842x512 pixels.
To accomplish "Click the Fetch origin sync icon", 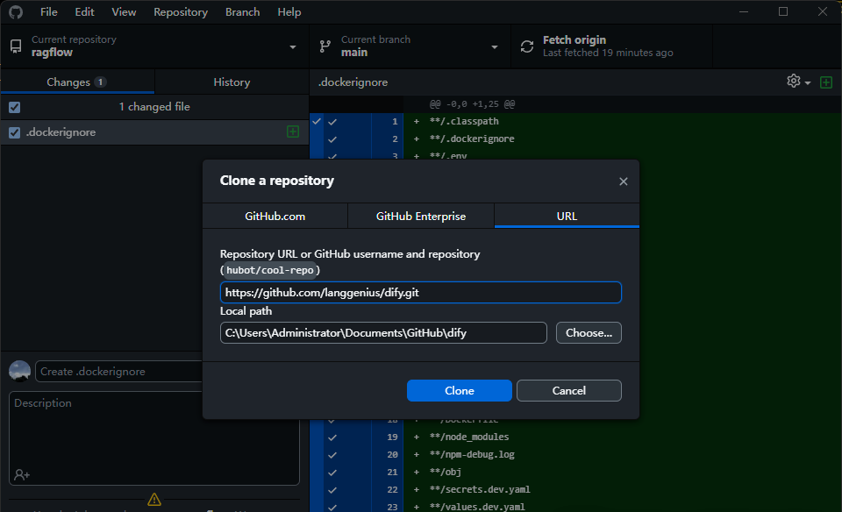I will pyautogui.click(x=527, y=46).
